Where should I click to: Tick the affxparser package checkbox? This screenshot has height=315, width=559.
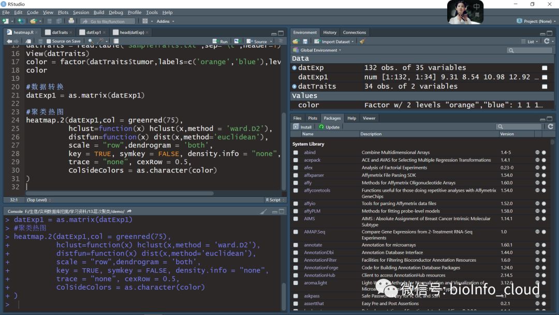coord(296,175)
